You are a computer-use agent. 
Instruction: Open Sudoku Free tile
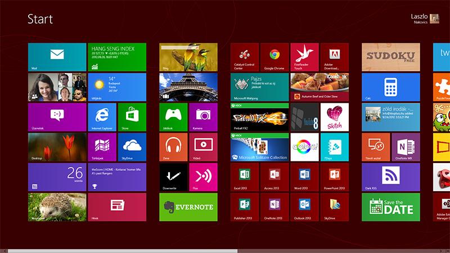391,57
